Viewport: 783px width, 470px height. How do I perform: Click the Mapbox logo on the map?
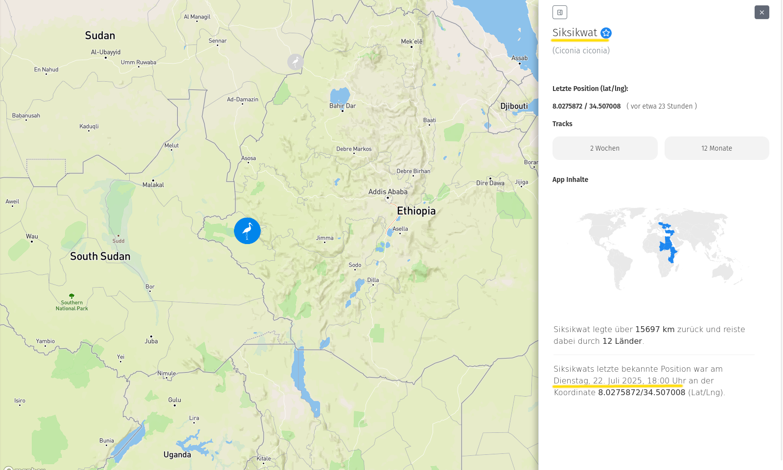(24, 468)
